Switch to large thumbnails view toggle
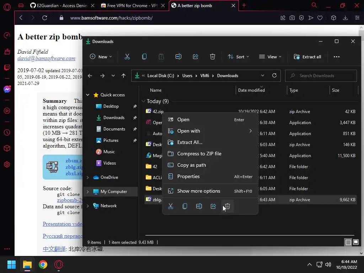 tap(355, 242)
